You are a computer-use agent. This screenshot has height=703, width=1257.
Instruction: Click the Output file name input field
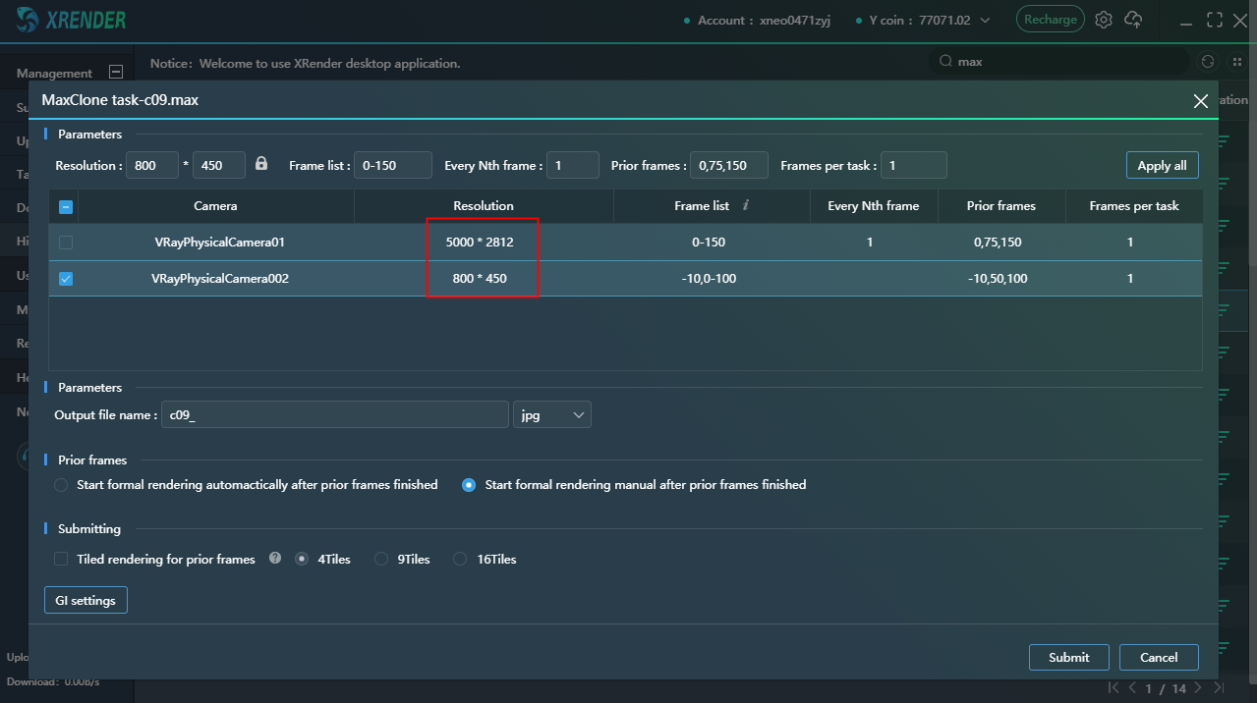point(334,414)
